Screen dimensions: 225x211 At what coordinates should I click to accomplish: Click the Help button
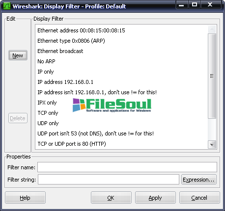pyautogui.click(x=25, y=198)
